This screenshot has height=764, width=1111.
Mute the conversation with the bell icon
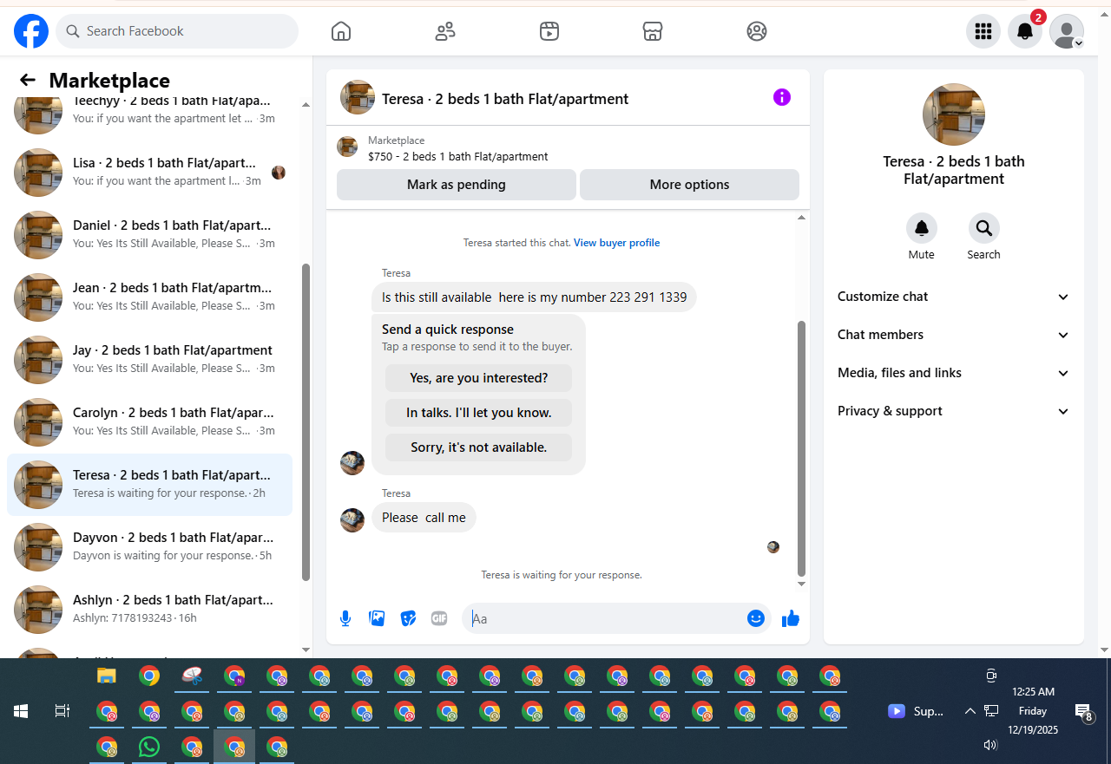[922, 228]
